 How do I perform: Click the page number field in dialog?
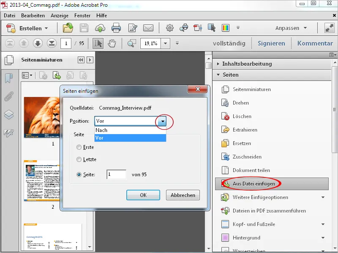pos(117,174)
